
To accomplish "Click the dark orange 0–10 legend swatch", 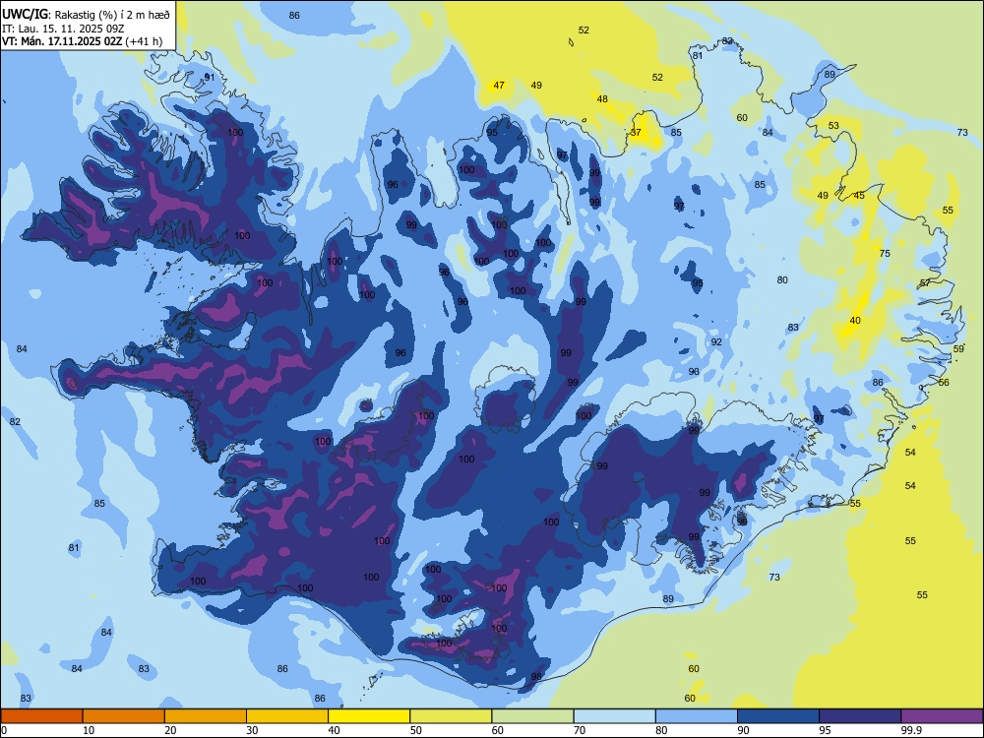I will pos(41,716).
